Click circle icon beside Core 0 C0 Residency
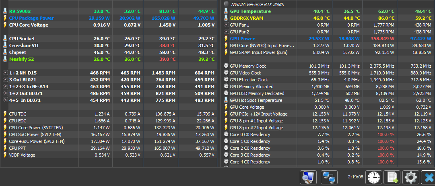Screen dimensions: 435x186 [x=227, y=134]
